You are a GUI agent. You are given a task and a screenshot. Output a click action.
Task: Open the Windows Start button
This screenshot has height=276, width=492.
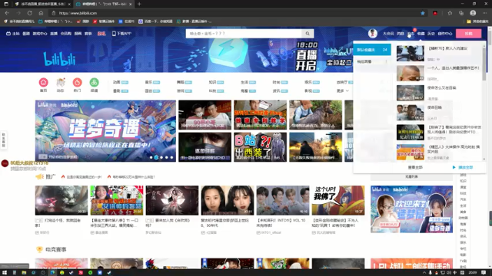(5, 273)
